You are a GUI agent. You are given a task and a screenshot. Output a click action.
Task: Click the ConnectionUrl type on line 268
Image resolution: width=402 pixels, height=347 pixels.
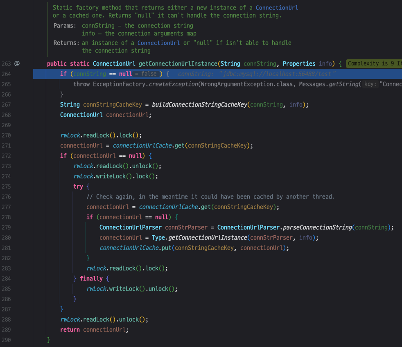(81, 115)
